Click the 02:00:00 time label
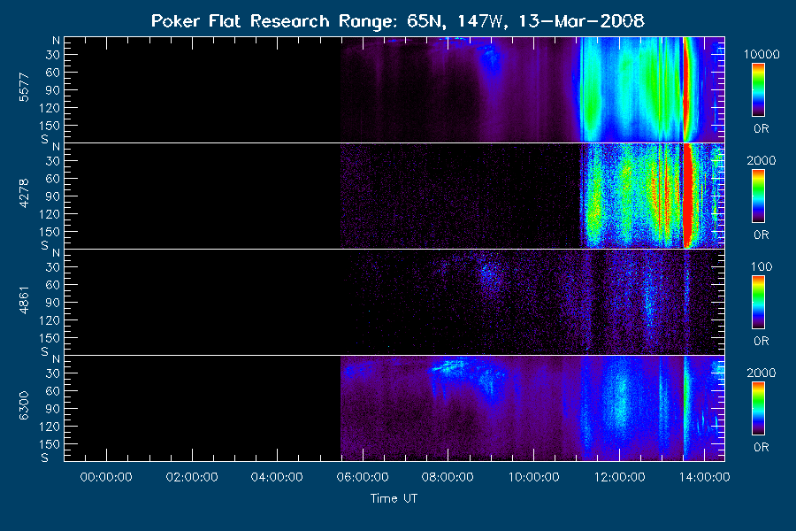The image size is (796, 531). point(192,477)
